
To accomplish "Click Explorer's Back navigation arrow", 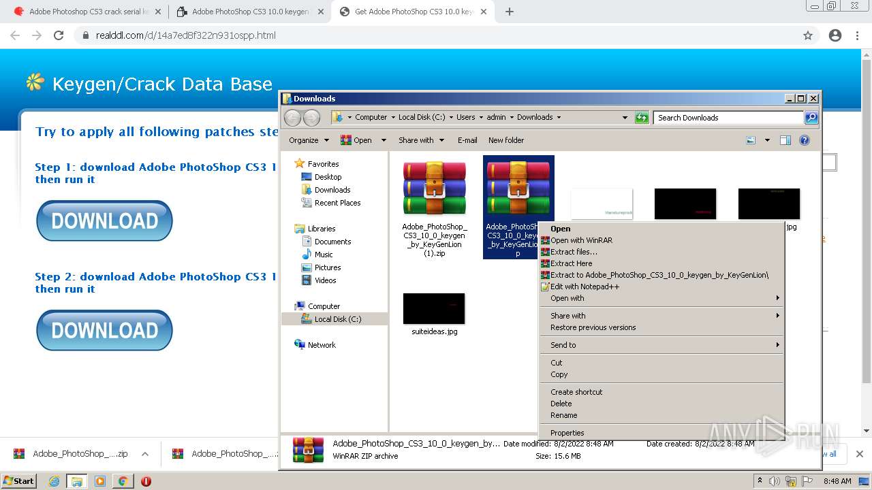I will click(x=292, y=117).
